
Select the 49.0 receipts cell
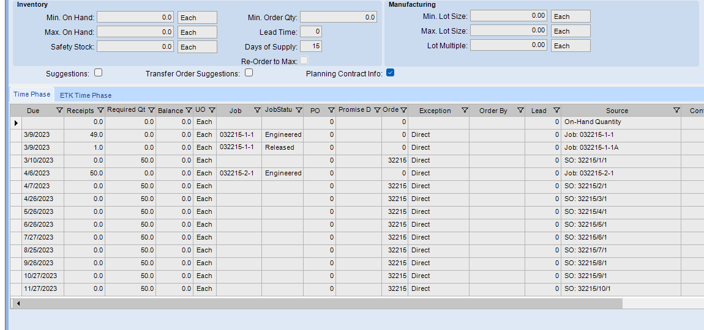click(x=84, y=134)
